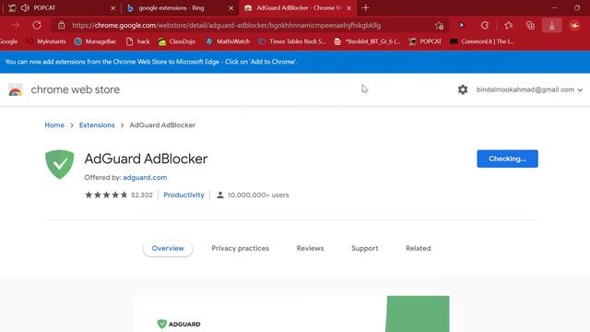This screenshot has width=590, height=332.
Task: Click the chrome web store title
Action: [76, 89]
